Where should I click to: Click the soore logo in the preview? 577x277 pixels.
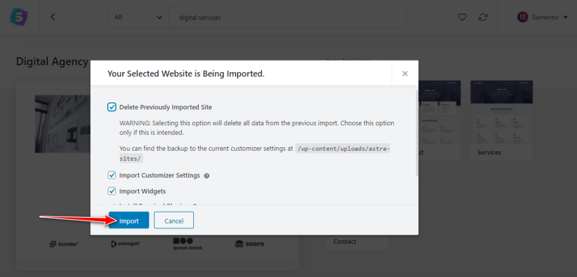(250, 244)
